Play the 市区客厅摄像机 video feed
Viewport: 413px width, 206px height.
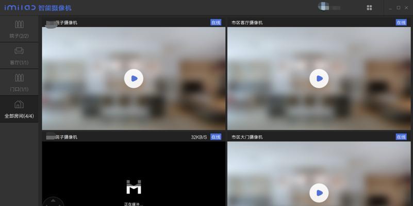[x=319, y=78]
